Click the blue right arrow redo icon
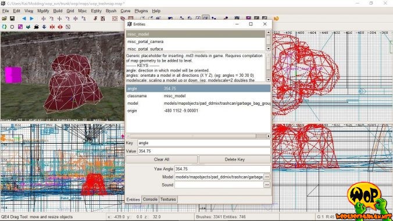The height and width of the screenshot is (221, 393). pyautogui.click(x=31, y=19)
